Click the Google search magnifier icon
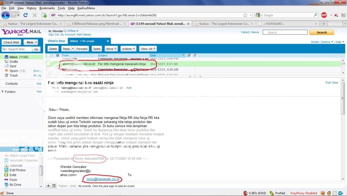The width and height of the screenshot is (347, 196). click(315, 15)
